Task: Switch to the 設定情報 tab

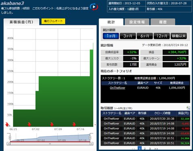Action: 137,22
